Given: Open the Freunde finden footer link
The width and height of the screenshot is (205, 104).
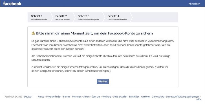Looking at the screenshot, I should tap(54, 97).
